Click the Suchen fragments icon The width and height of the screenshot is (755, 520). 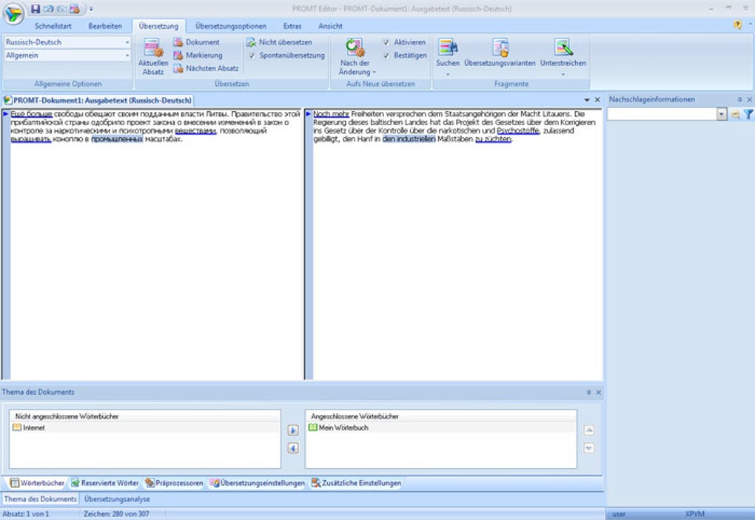tap(448, 47)
